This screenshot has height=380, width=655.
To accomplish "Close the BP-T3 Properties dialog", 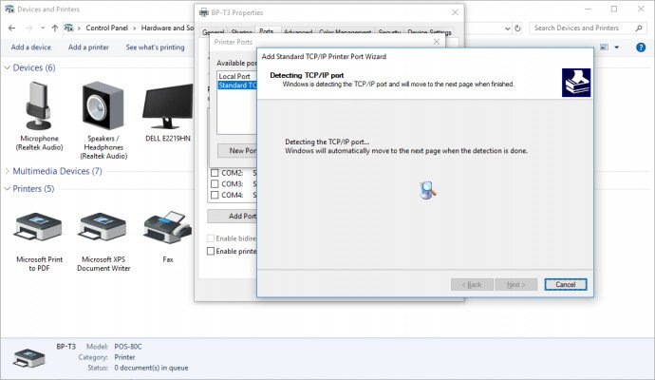I will [455, 12].
